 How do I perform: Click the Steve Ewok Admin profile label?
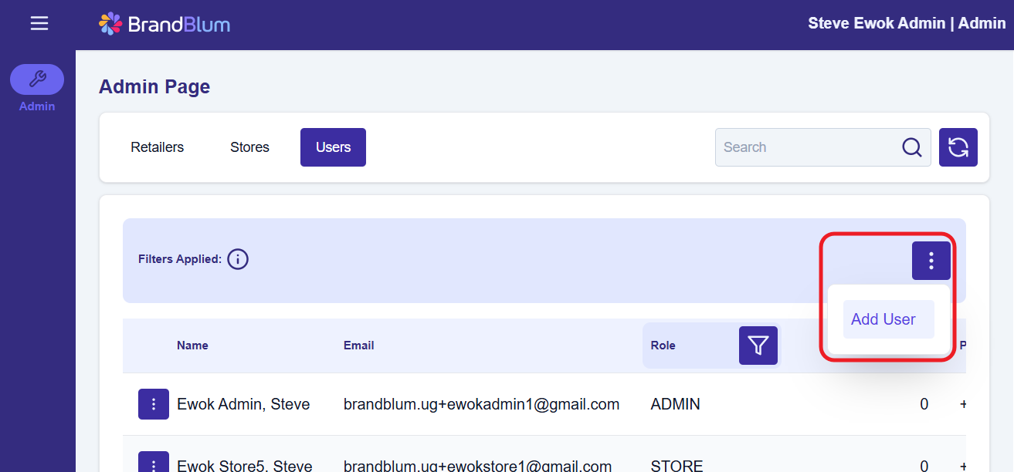[x=907, y=23]
